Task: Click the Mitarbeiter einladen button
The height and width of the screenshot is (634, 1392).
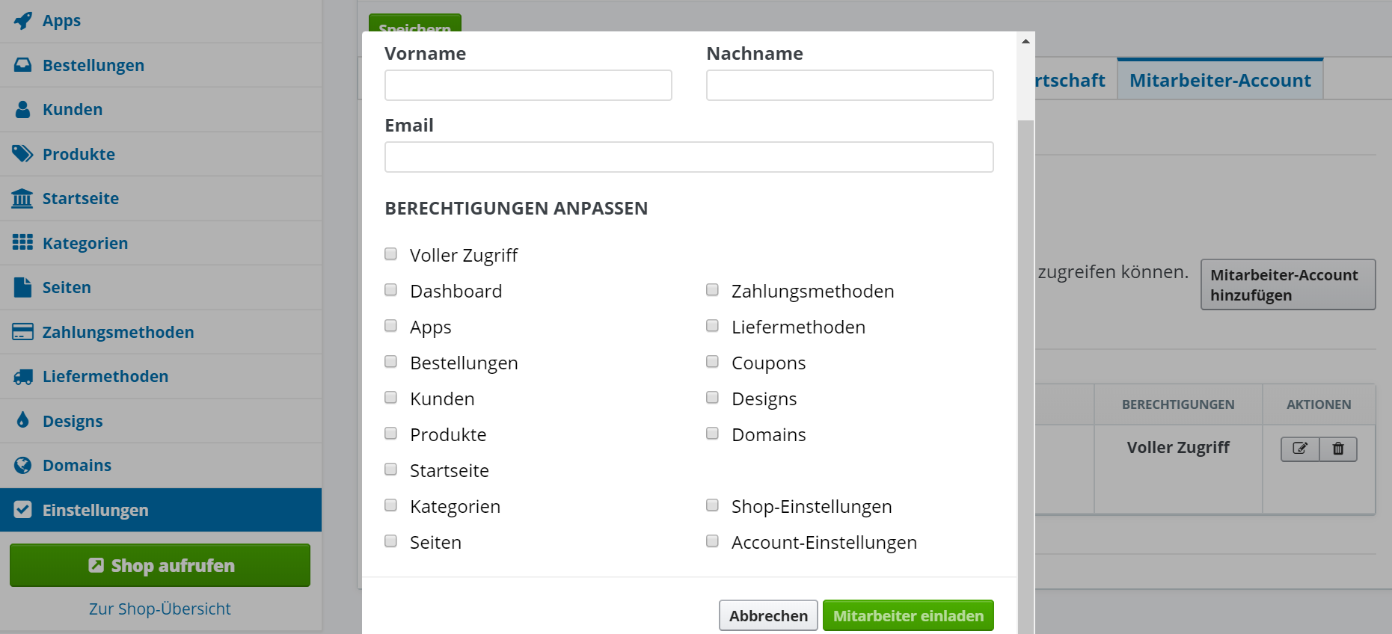Action: click(x=908, y=615)
